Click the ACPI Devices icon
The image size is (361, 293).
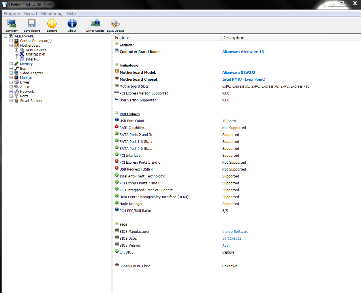22,50
